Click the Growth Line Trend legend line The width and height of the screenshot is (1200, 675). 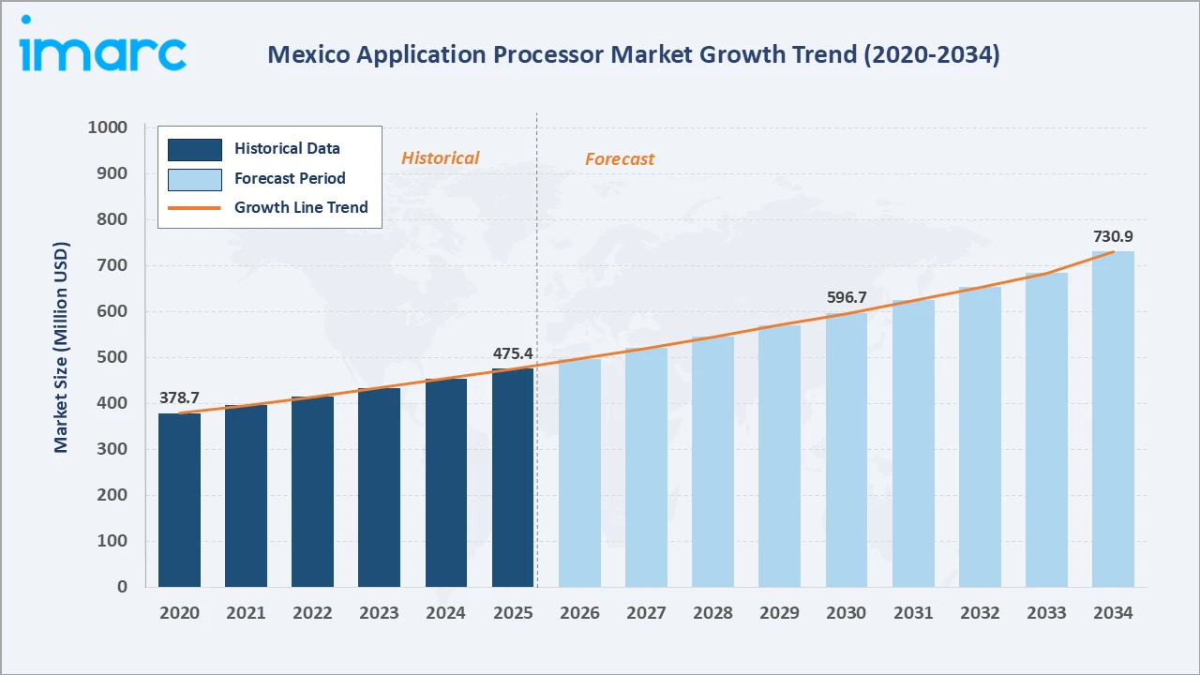pyautogui.click(x=195, y=208)
